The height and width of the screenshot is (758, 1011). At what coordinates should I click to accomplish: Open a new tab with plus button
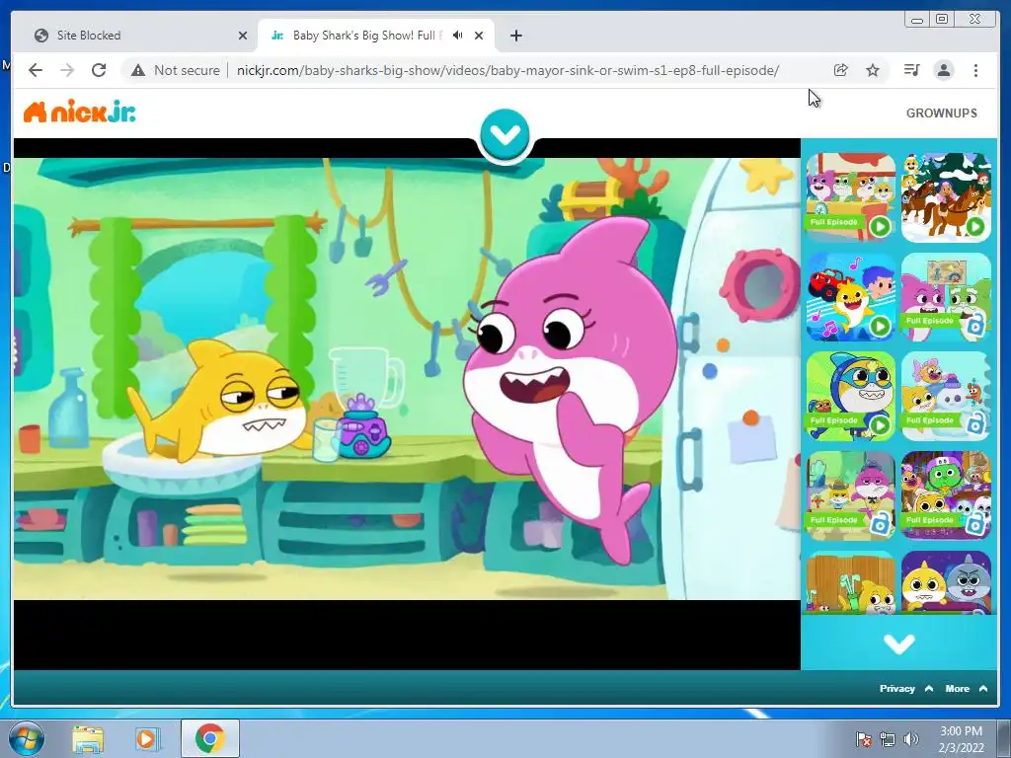pos(515,36)
